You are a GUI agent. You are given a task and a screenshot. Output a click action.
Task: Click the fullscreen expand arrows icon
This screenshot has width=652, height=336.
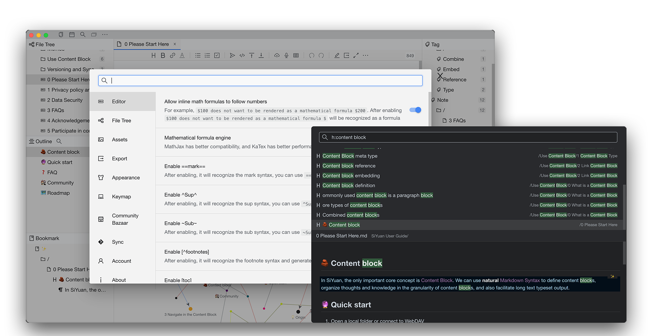356,56
